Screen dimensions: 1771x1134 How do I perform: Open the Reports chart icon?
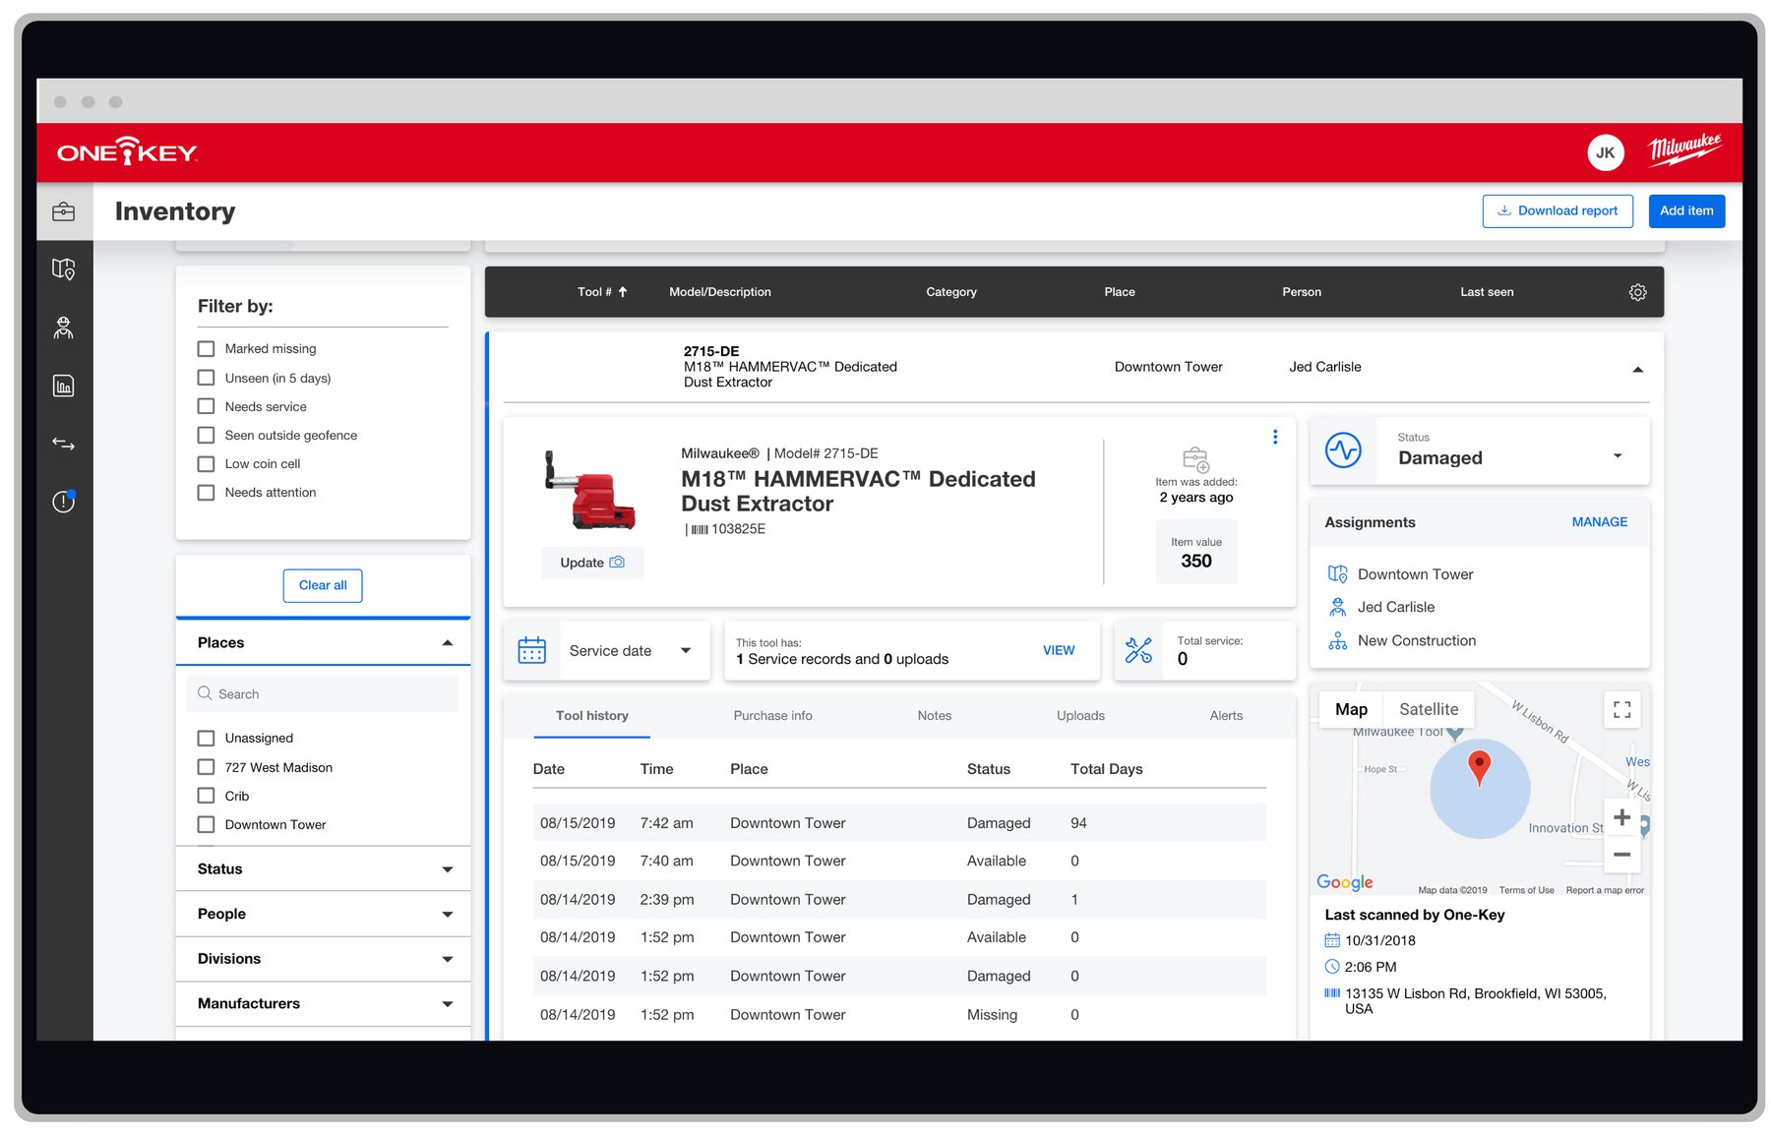coord(63,385)
